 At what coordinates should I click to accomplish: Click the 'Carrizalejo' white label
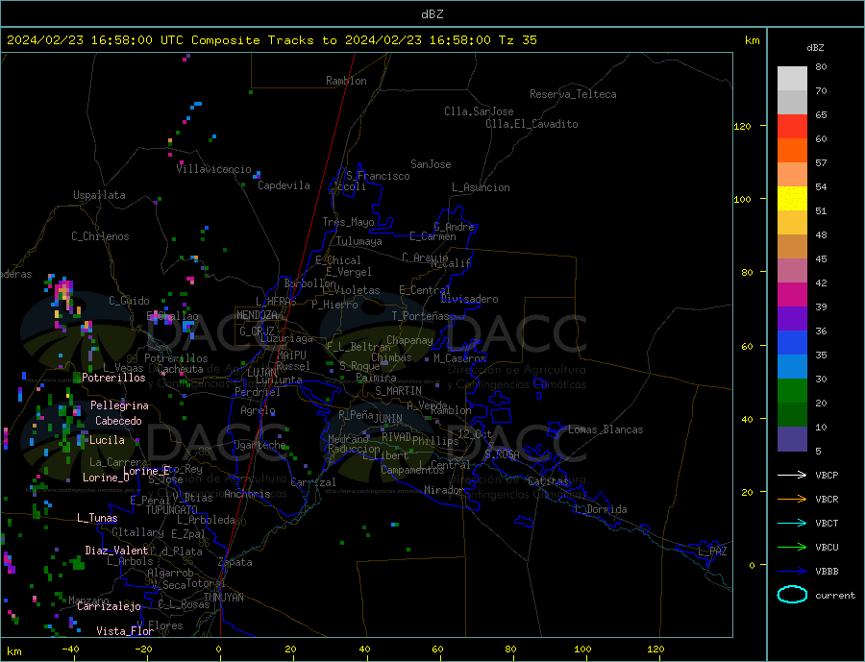pos(109,607)
